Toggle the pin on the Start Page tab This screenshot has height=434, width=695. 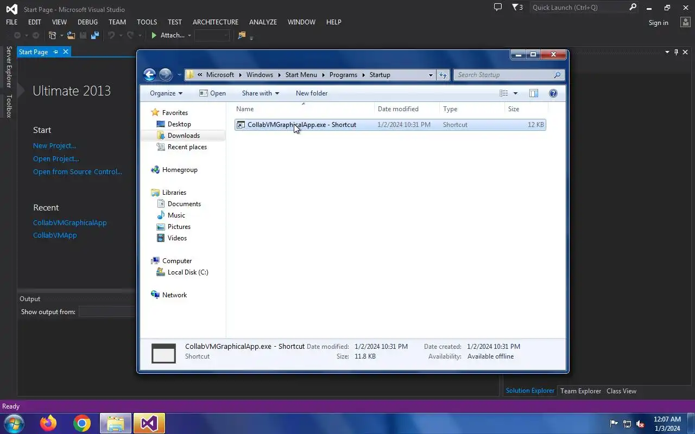coord(55,52)
